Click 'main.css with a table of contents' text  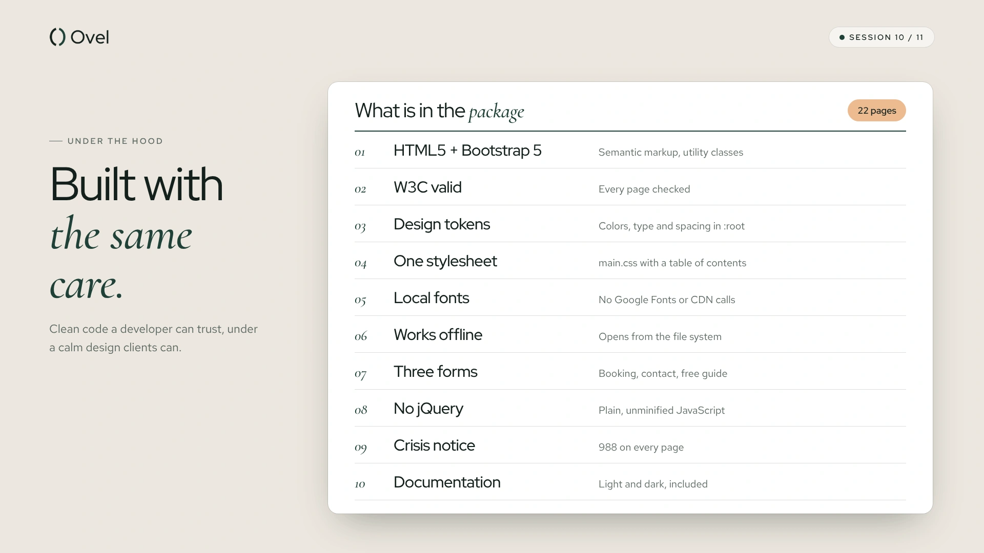(672, 263)
